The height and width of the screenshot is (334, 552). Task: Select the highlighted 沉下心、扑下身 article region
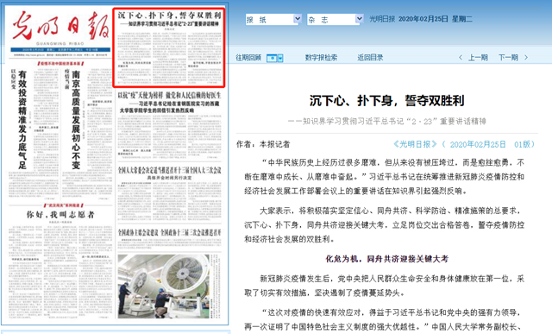(x=169, y=47)
